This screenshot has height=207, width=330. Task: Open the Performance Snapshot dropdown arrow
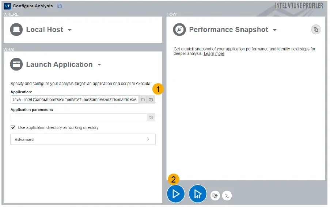pos(275,30)
